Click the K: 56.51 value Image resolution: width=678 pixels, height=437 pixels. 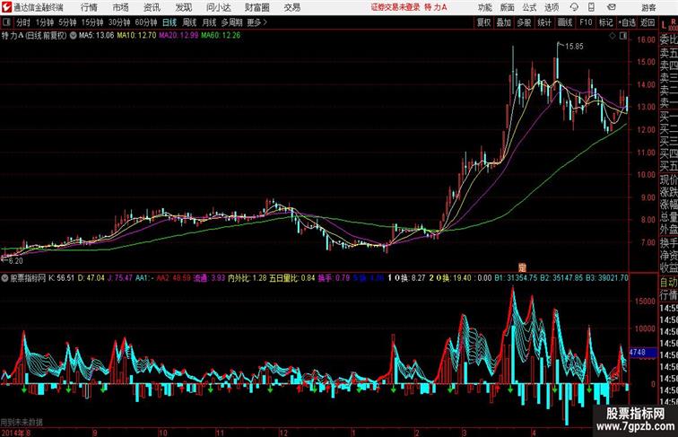pos(61,278)
